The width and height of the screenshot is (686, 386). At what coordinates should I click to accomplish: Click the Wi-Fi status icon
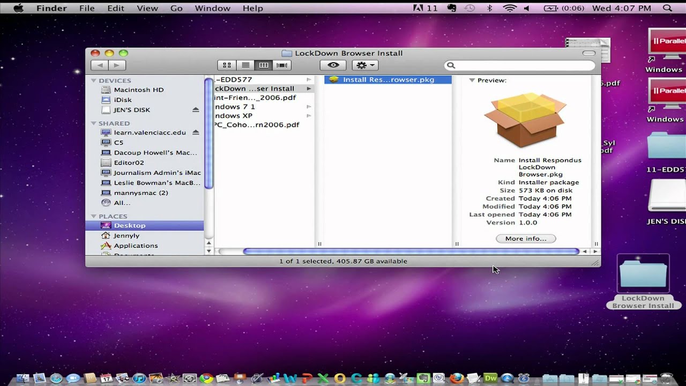(509, 8)
